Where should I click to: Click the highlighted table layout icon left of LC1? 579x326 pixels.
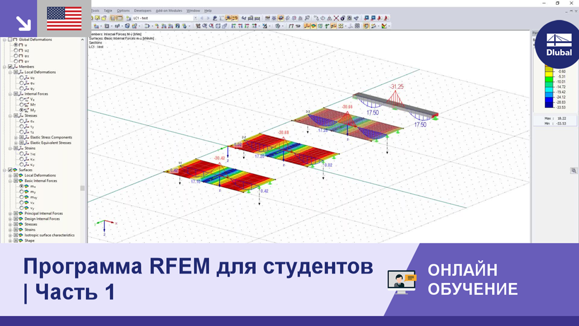(x=120, y=18)
